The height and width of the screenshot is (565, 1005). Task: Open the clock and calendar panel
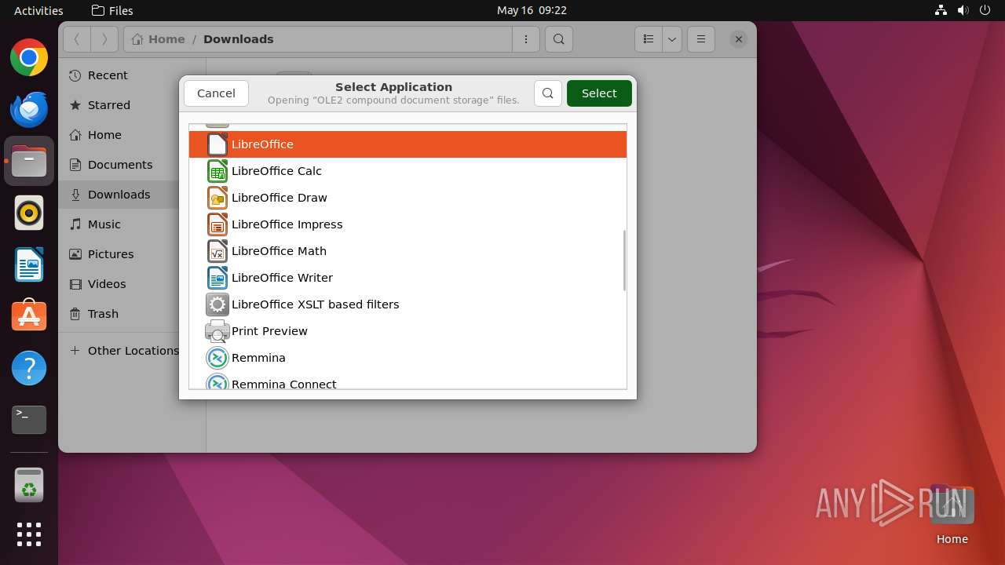tap(532, 10)
